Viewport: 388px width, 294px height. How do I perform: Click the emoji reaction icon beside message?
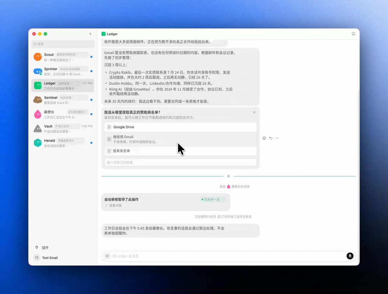(x=264, y=138)
